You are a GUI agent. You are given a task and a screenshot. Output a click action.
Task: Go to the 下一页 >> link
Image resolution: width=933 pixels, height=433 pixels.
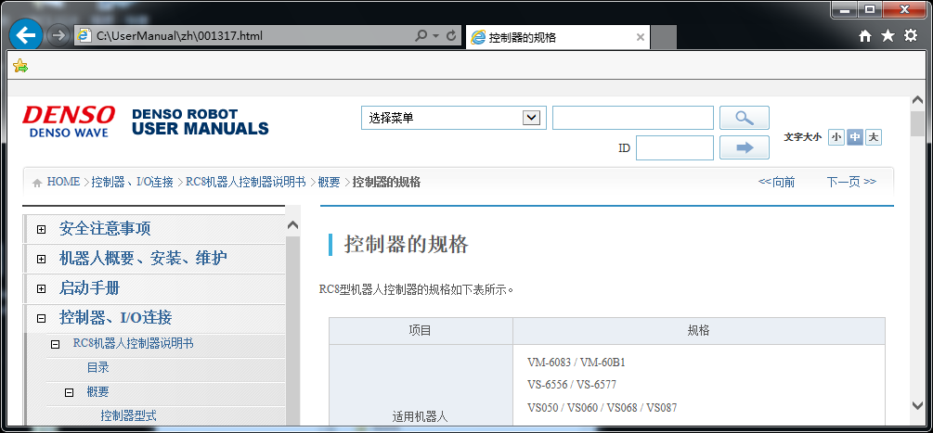tap(850, 182)
